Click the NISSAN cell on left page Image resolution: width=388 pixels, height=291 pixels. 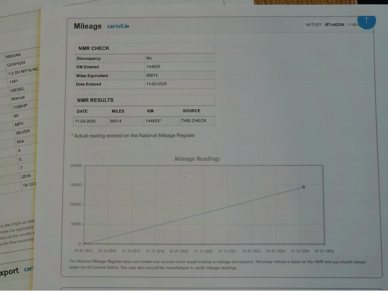coord(13,56)
